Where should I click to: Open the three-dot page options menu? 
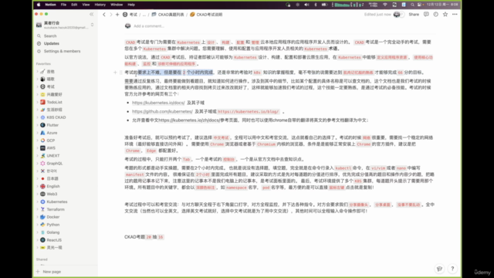coord(455,14)
